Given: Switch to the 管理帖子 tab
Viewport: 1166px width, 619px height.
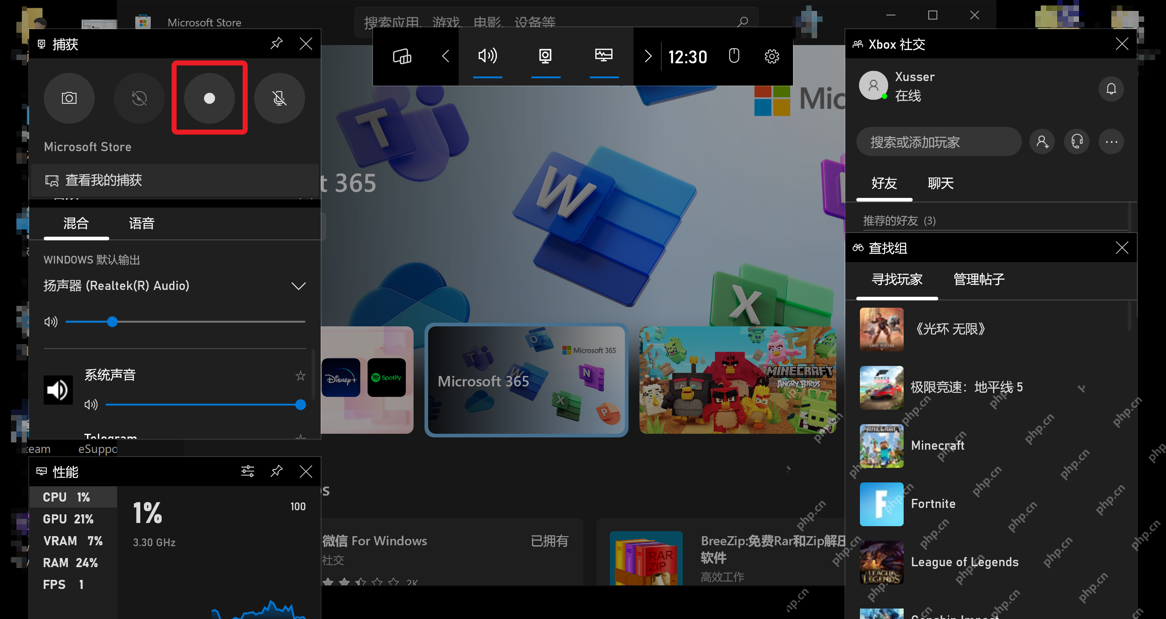Looking at the screenshot, I should click(979, 279).
